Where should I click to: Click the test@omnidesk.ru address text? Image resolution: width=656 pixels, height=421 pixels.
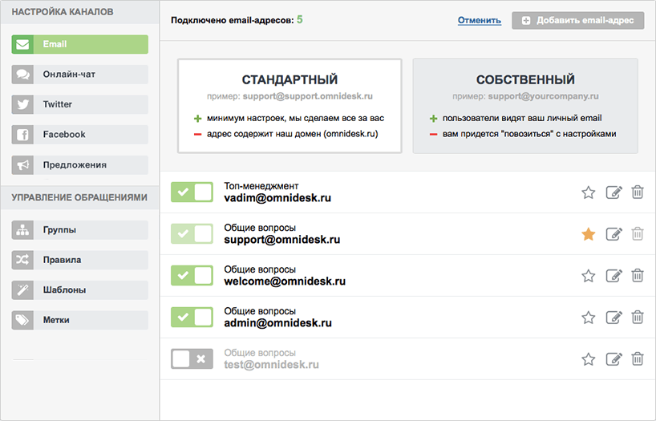tap(271, 365)
